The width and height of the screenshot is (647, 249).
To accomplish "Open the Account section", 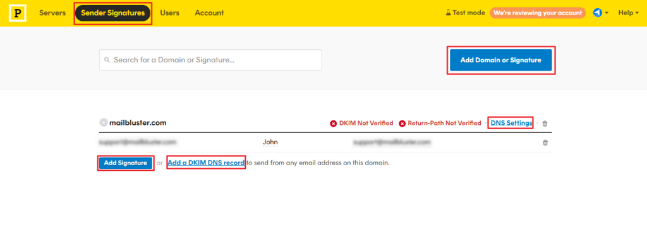I will [x=209, y=13].
